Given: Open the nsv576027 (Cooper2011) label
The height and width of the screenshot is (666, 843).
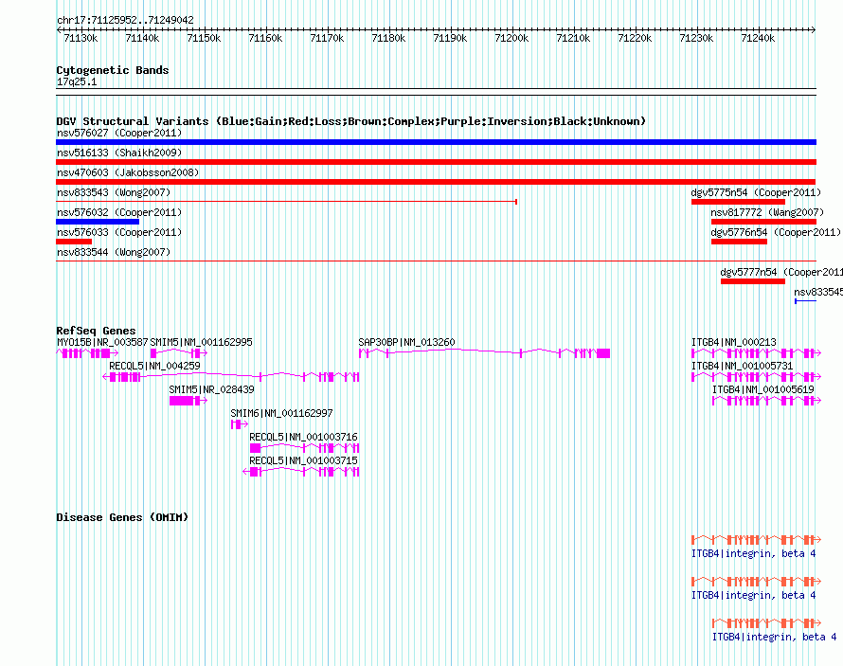Looking at the screenshot, I should tap(119, 133).
